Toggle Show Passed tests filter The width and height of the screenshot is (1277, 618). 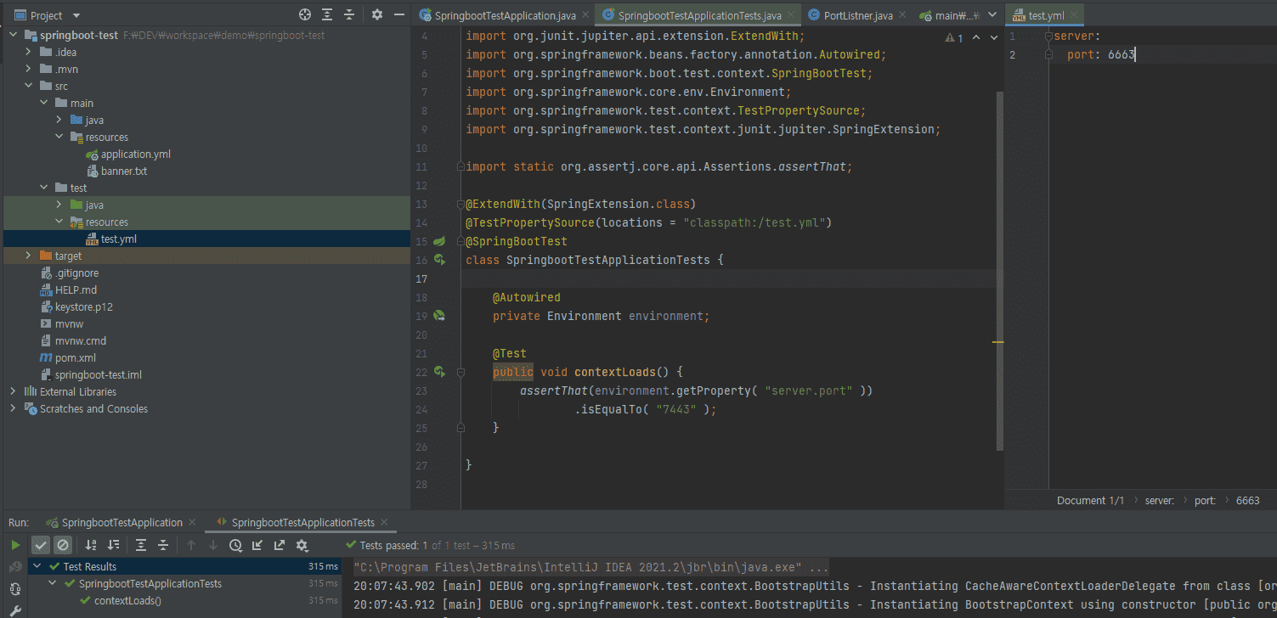tap(41, 545)
